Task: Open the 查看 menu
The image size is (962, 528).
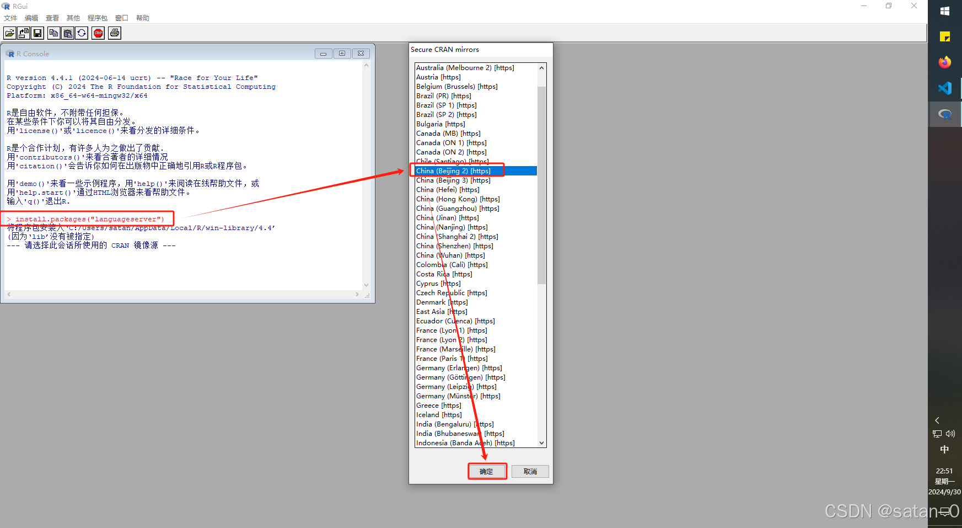Action: click(x=52, y=18)
